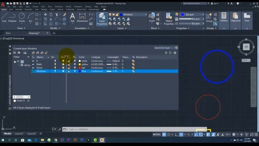This screenshot has height=146, width=259.
Task: Switch to the Start tab
Action: [x=8, y=33]
